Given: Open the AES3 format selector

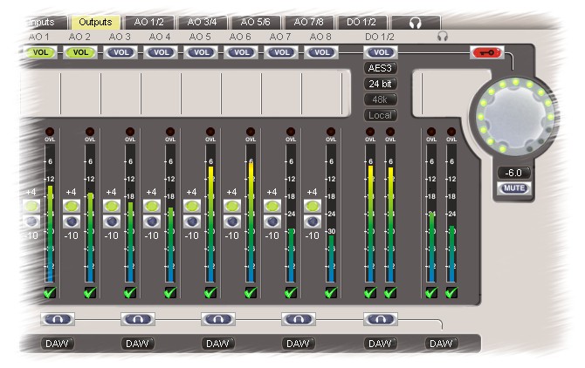Looking at the screenshot, I should [x=381, y=68].
